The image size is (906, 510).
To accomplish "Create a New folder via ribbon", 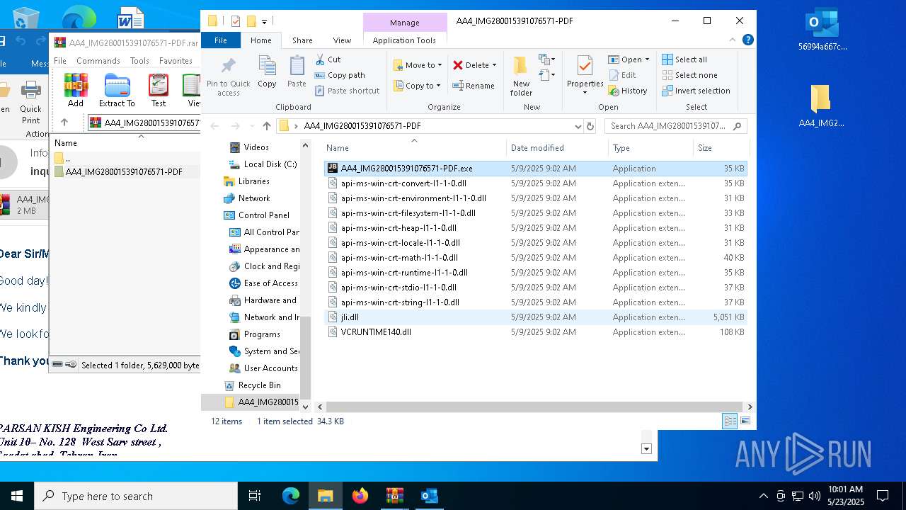I will pos(521,76).
